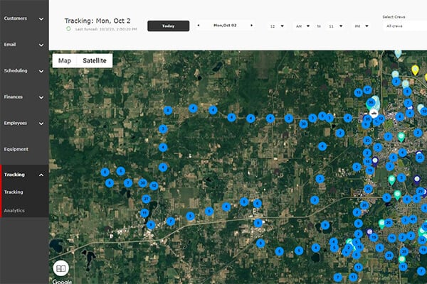
Task: Click the white vehicle marker on map
Action: click(373, 111)
